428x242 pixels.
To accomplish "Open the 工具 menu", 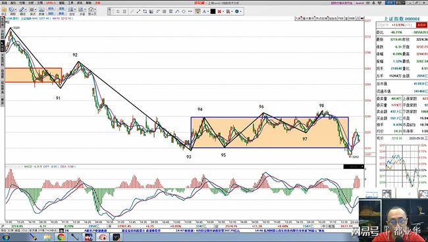I will [x=70, y=3].
